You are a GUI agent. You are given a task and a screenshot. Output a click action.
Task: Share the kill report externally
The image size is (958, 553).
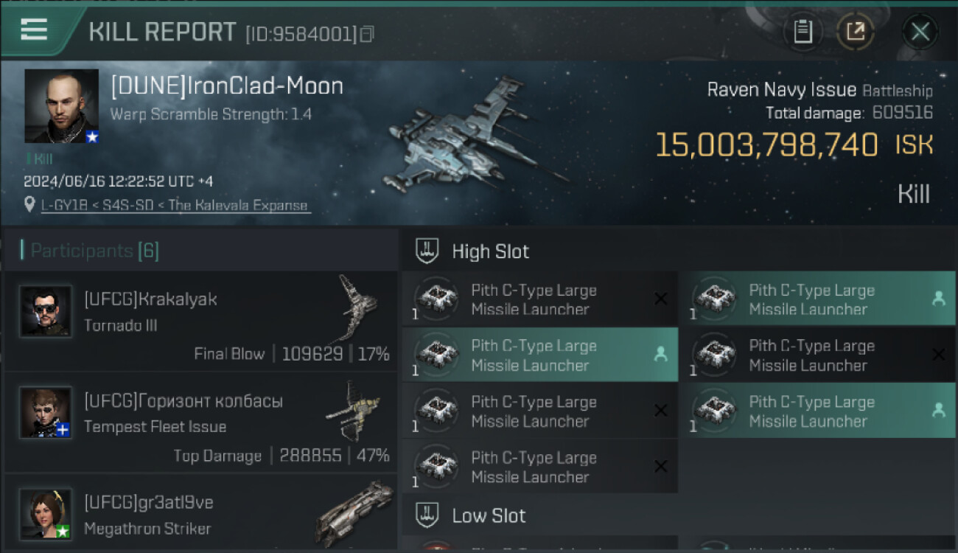coord(856,32)
